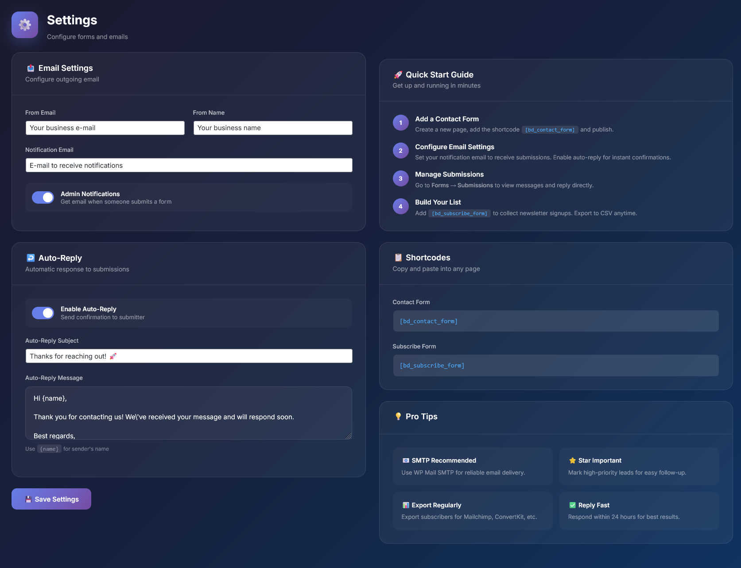Viewport: 741px width, 568px height.
Task: Click the Email Settings mailbox icon
Action: click(x=31, y=68)
